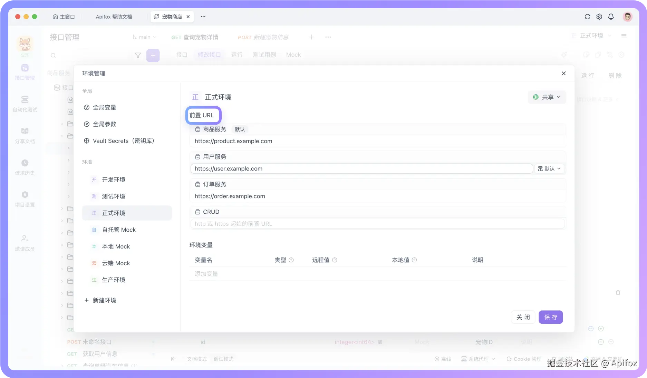Open 接口管理 panel from the left sidebar
This screenshot has height=378, width=647.
tap(25, 72)
